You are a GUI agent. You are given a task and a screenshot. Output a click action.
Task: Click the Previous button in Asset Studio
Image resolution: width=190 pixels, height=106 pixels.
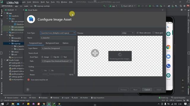click(x=123, y=90)
